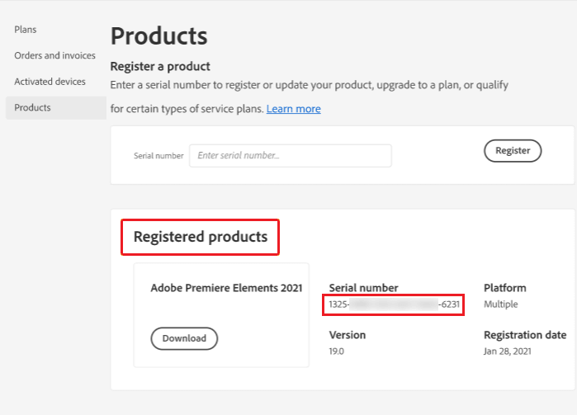This screenshot has height=415, width=577.
Task: Click the Registered products heading
Action: (x=201, y=237)
